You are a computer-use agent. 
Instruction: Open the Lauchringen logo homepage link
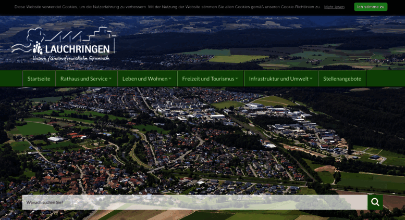coord(63,44)
